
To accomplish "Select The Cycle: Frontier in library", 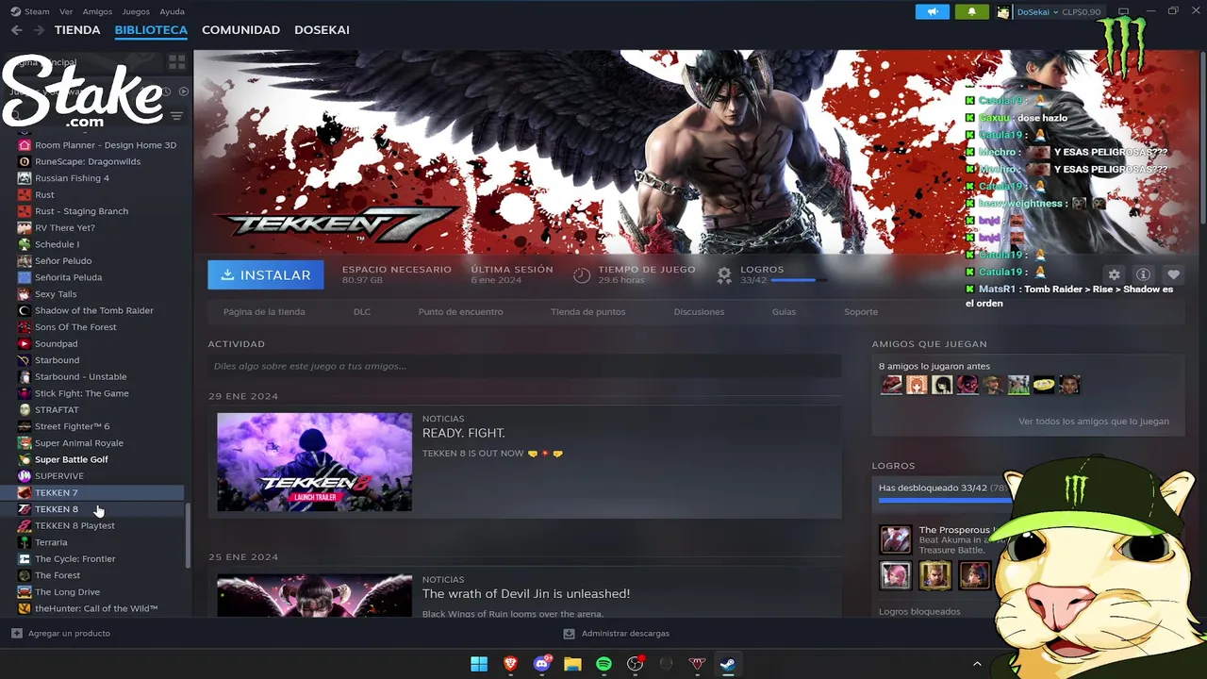I will tap(92, 558).
